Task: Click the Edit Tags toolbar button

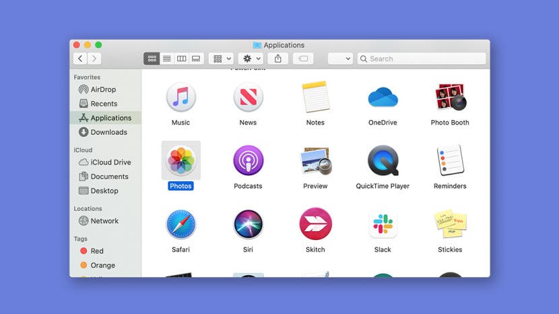Action: [x=303, y=59]
